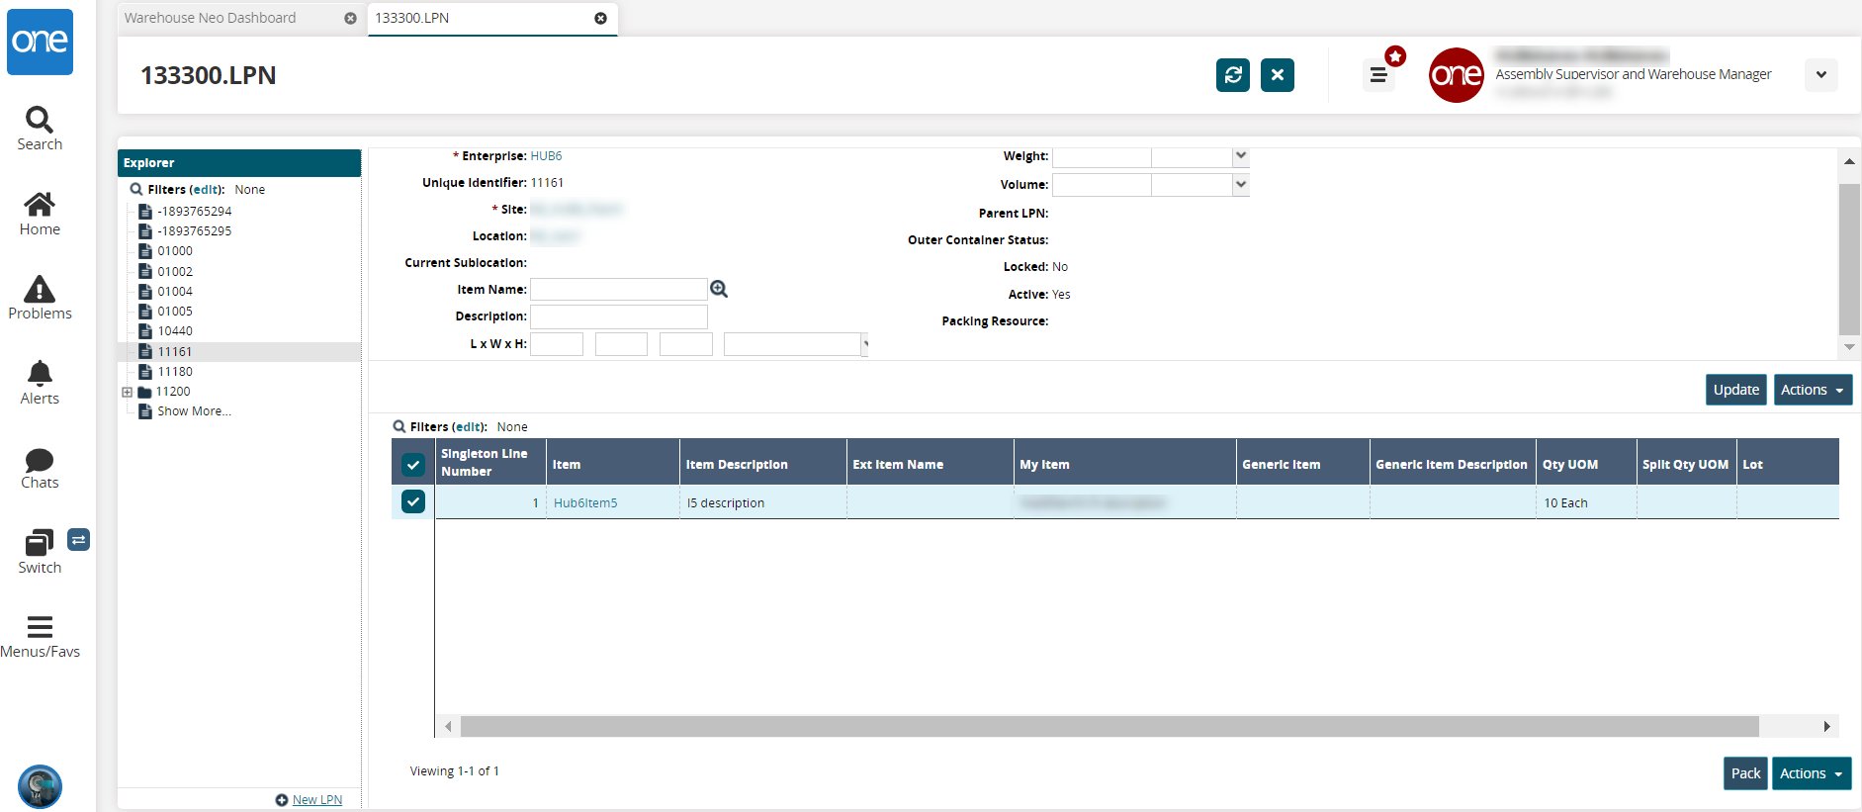Click the blue swap arrows badge by Switch

[79, 539]
